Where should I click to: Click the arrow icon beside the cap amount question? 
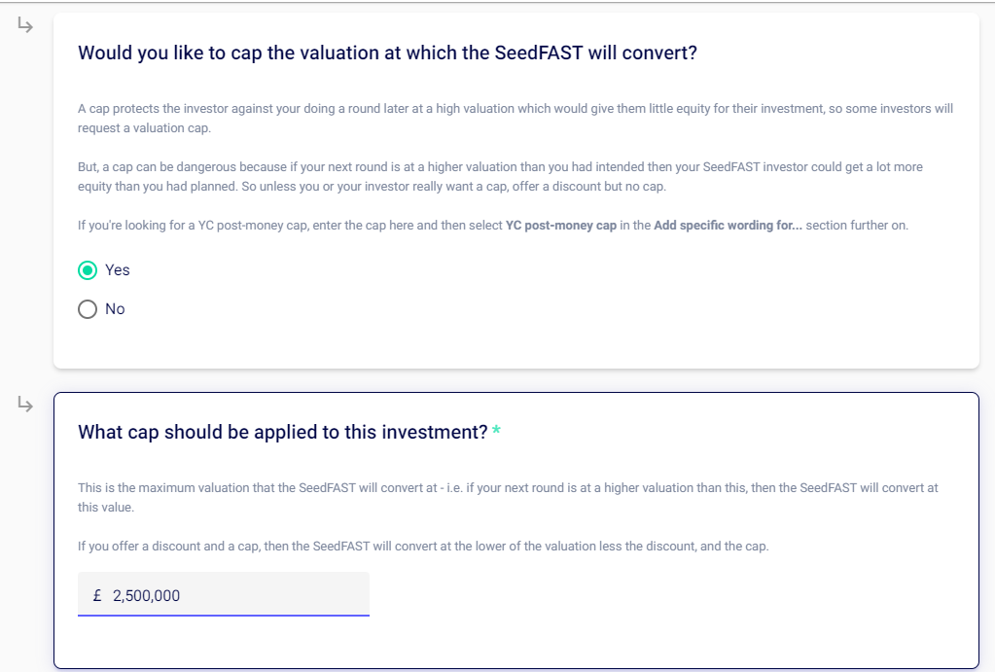[x=25, y=406]
